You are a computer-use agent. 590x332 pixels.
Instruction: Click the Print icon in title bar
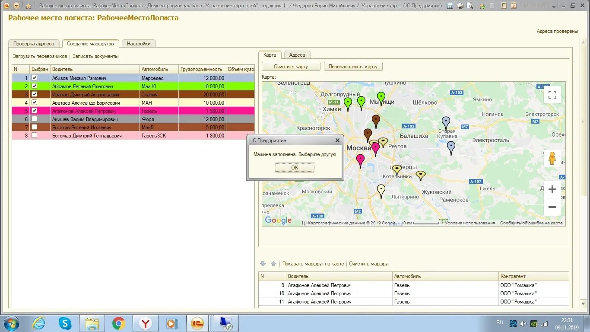[460, 6]
